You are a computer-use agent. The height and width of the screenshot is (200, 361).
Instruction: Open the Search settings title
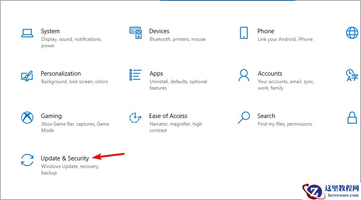[266, 116]
